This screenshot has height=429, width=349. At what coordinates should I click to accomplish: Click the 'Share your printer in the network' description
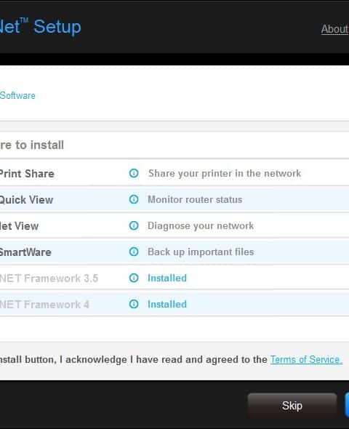(225, 174)
